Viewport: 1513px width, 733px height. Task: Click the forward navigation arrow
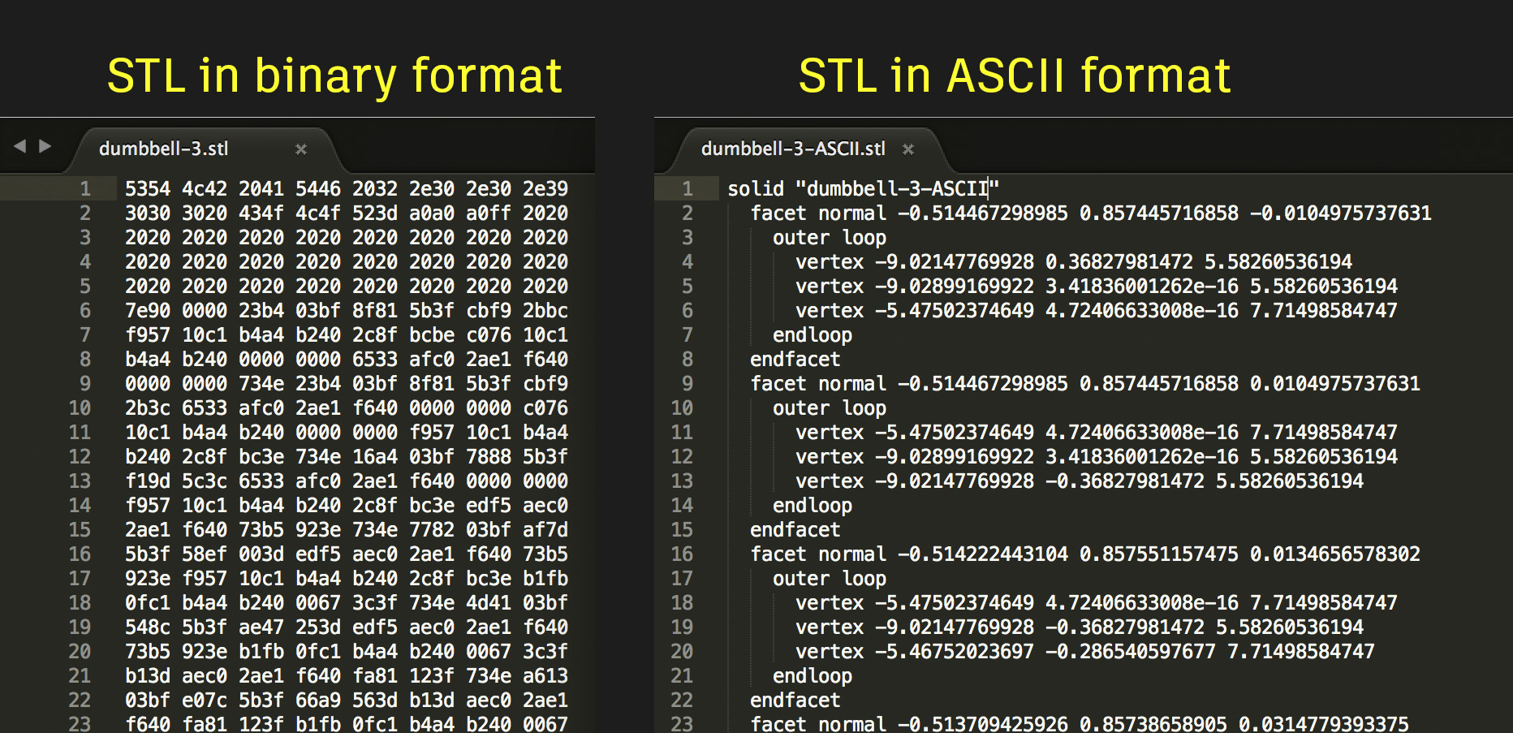(x=45, y=146)
